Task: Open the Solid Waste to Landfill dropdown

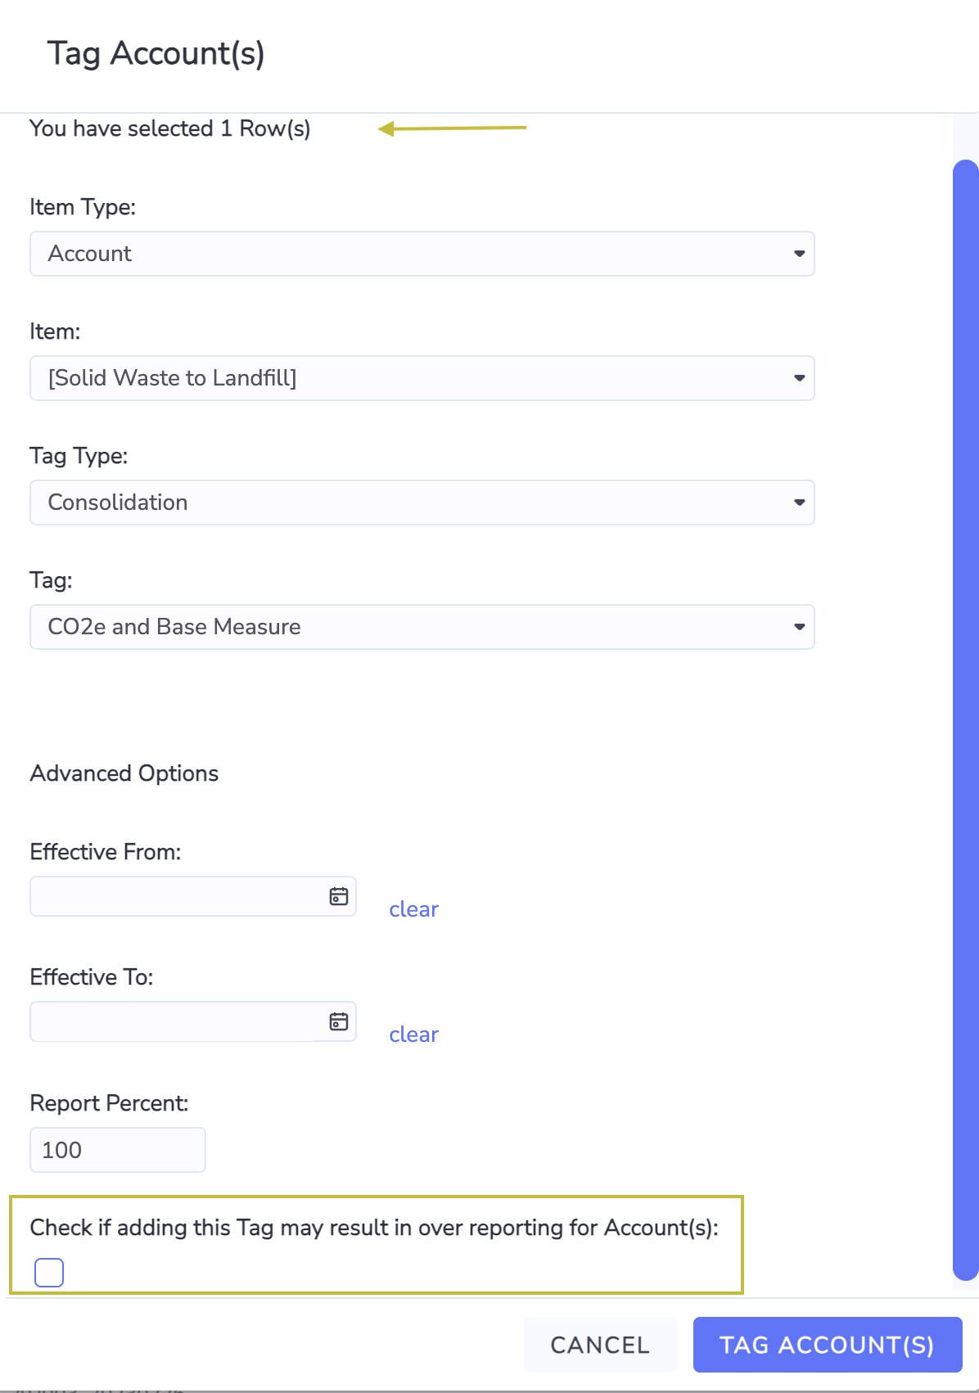Action: click(x=422, y=378)
